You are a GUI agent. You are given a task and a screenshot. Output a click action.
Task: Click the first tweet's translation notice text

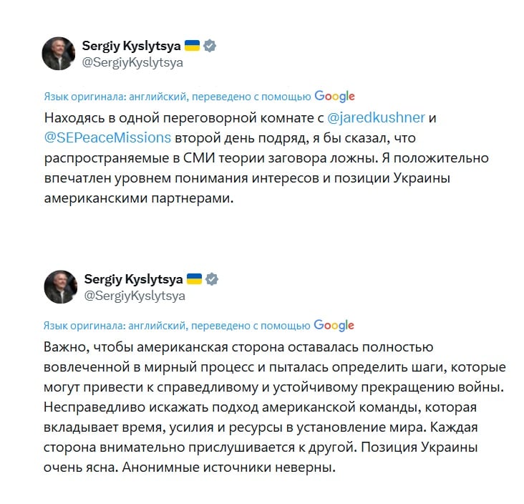pos(177,97)
